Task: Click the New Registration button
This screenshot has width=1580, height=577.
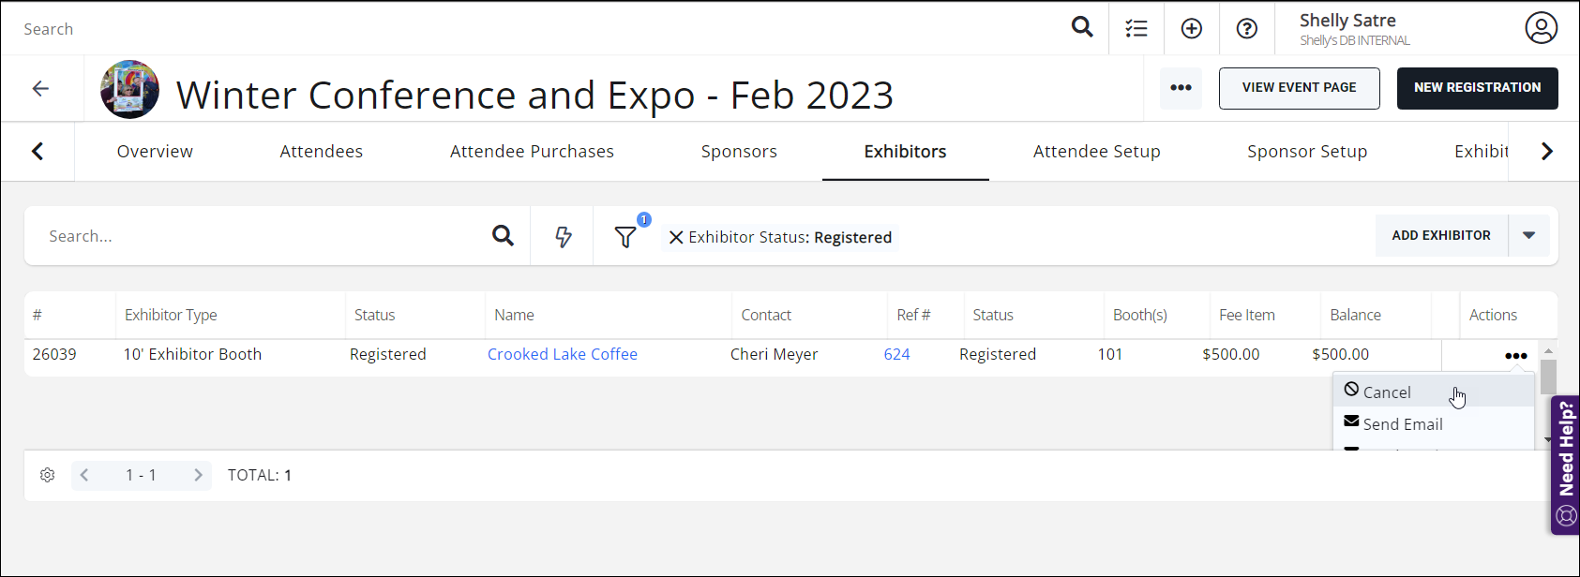Action: point(1477,88)
